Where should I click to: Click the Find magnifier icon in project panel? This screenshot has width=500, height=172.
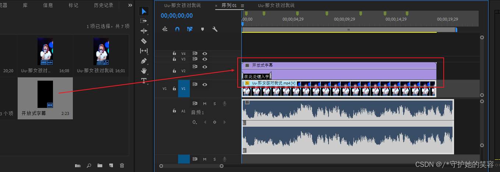coord(89,166)
